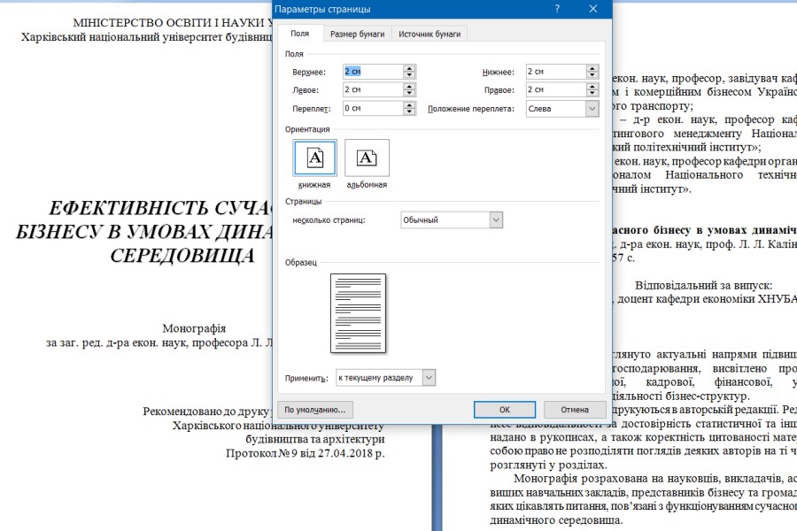Select альбомная landscape orientation icon
The height and width of the screenshot is (531, 797).
tap(367, 158)
